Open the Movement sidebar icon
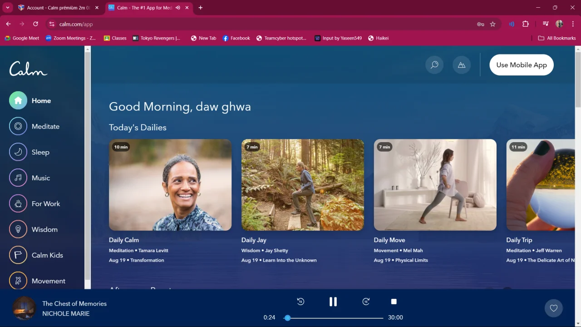The image size is (581, 327). (x=18, y=281)
